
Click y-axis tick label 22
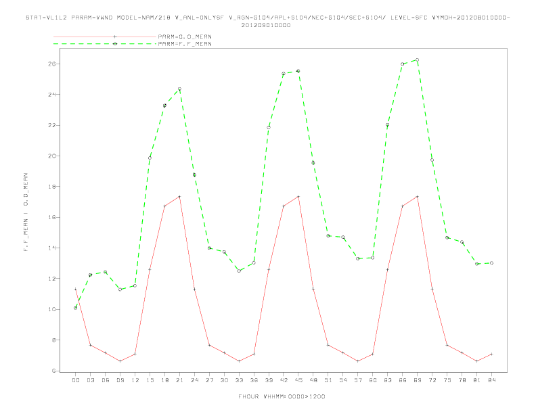point(51,125)
